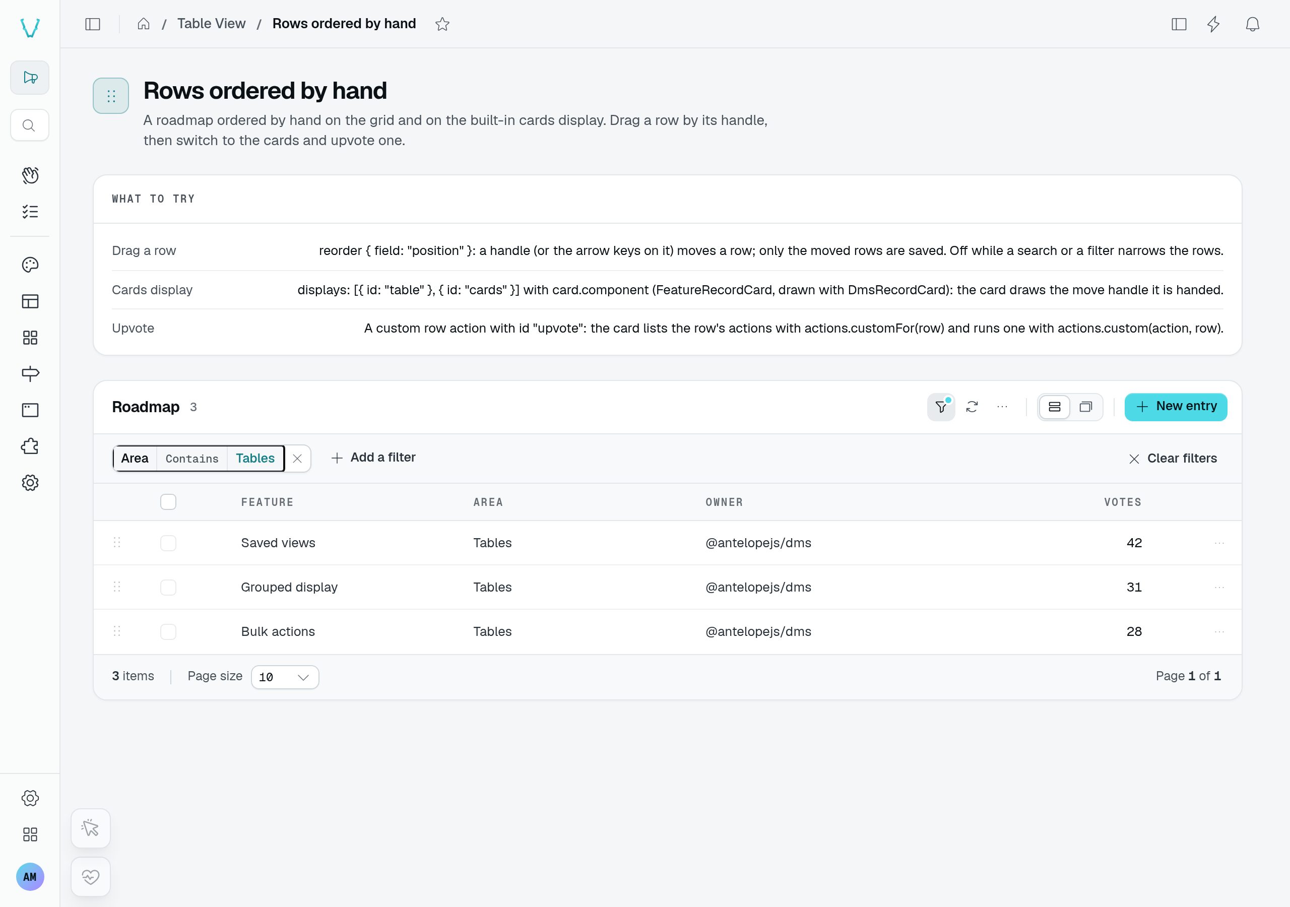Toggle the left sidebar panel icon

[x=93, y=24]
